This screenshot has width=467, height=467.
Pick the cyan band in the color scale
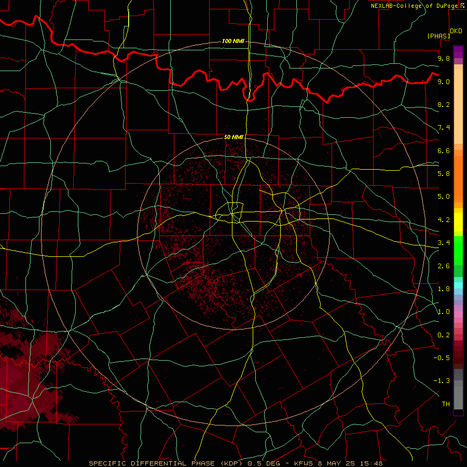tap(458, 285)
